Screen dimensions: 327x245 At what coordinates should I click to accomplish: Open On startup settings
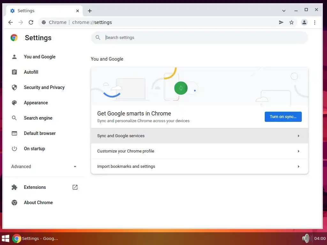tap(34, 149)
